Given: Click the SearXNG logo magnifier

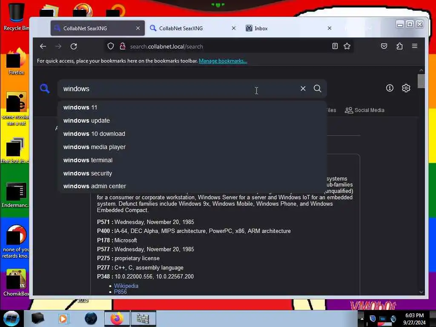Looking at the screenshot, I should (x=45, y=89).
